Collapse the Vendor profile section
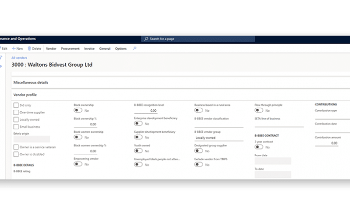The height and width of the screenshot is (221, 350). (25, 95)
